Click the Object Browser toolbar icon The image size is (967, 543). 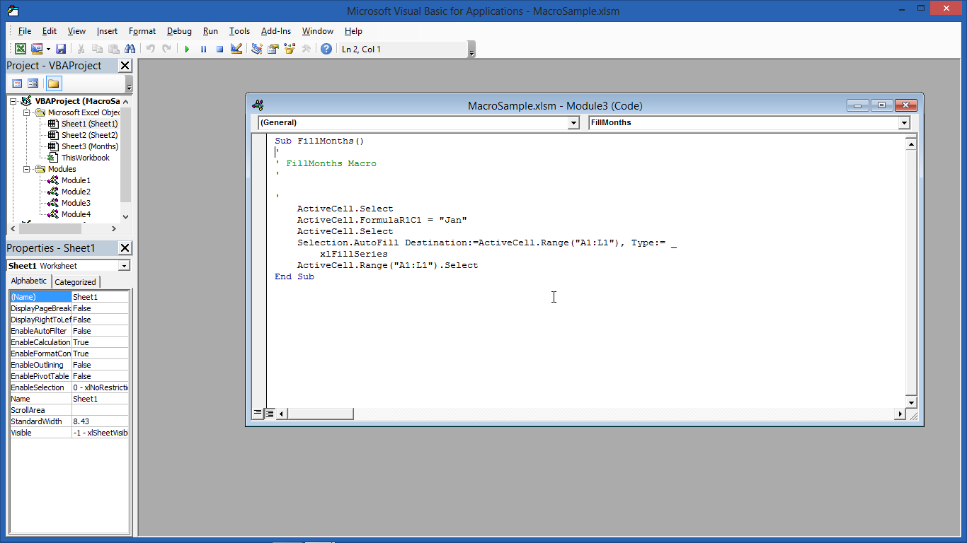(x=290, y=48)
